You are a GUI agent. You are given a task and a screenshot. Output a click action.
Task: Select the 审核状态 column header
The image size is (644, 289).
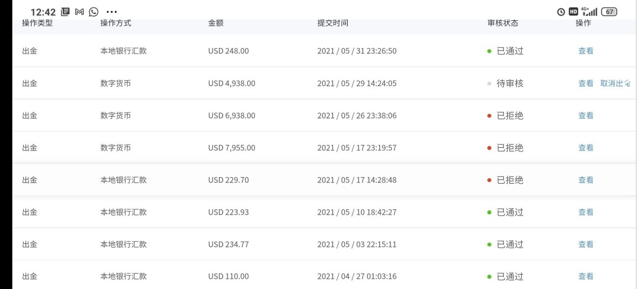click(503, 23)
